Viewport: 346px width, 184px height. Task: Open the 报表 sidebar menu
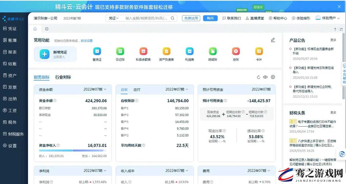click(10, 52)
